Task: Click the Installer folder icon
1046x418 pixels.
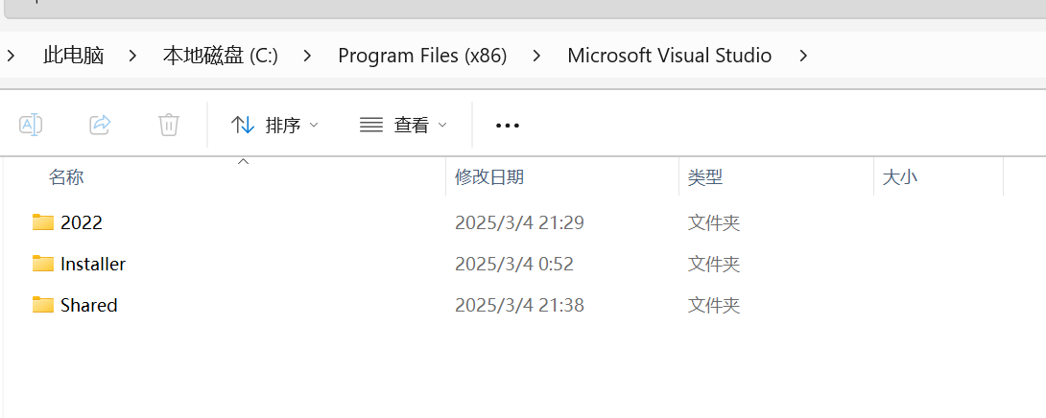Action: (42, 264)
